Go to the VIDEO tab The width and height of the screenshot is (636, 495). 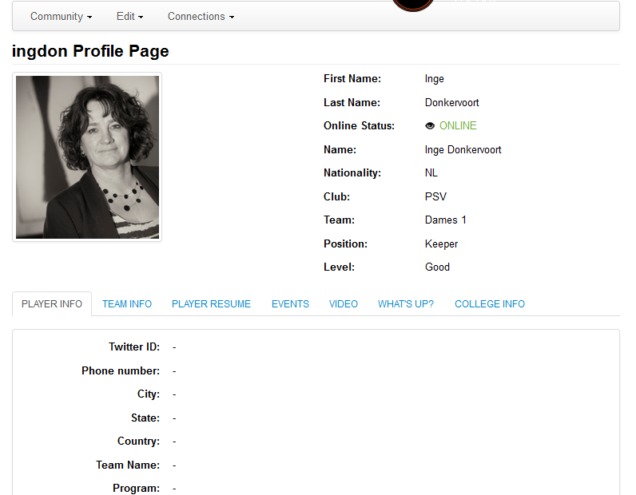click(x=344, y=304)
